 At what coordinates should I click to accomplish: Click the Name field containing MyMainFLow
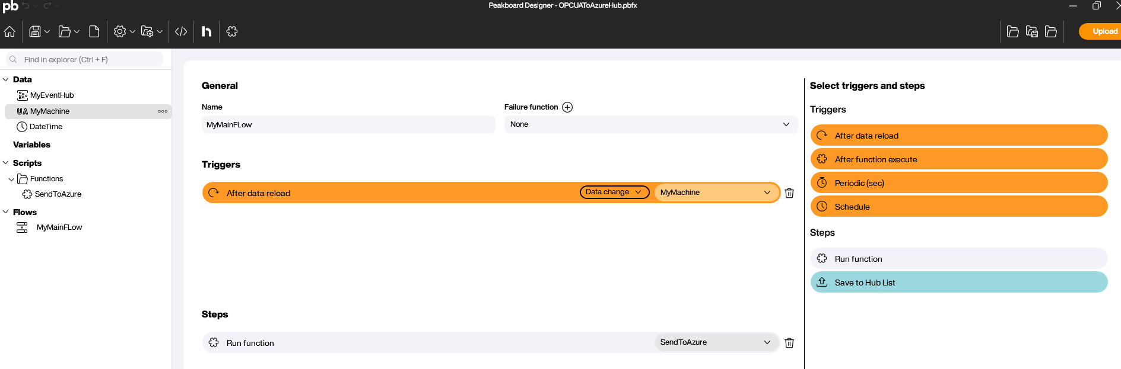(348, 125)
